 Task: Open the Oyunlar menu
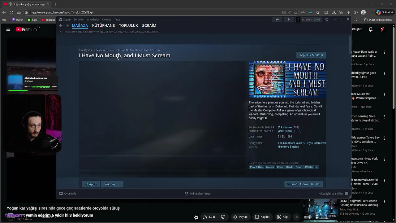tap(107, 20)
